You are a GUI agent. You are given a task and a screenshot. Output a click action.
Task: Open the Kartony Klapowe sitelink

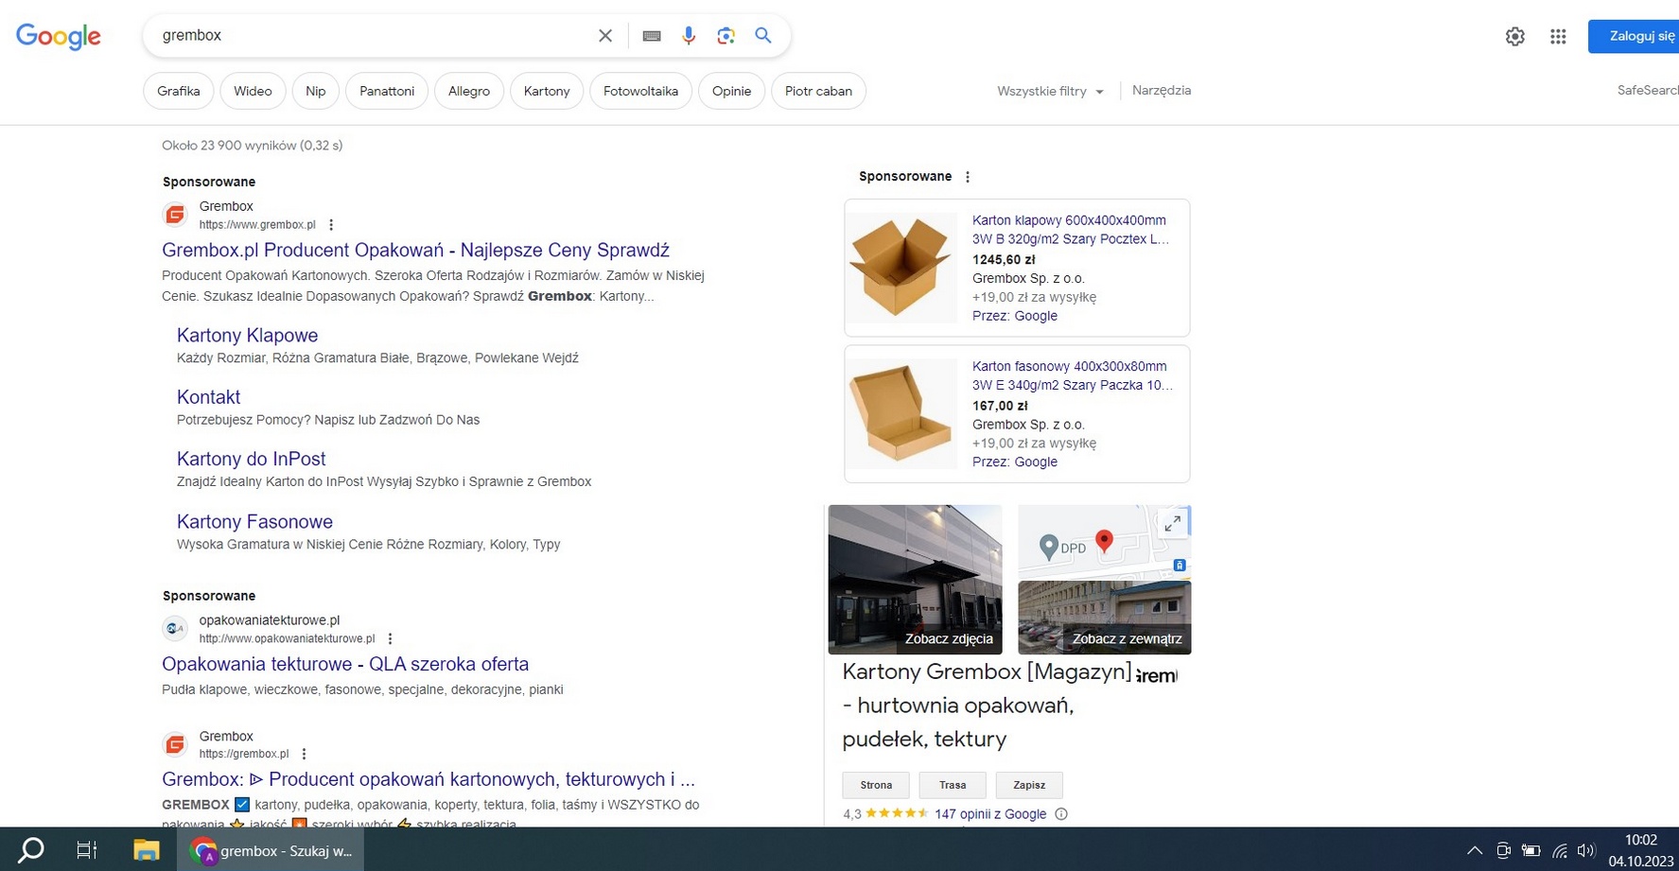[247, 336]
